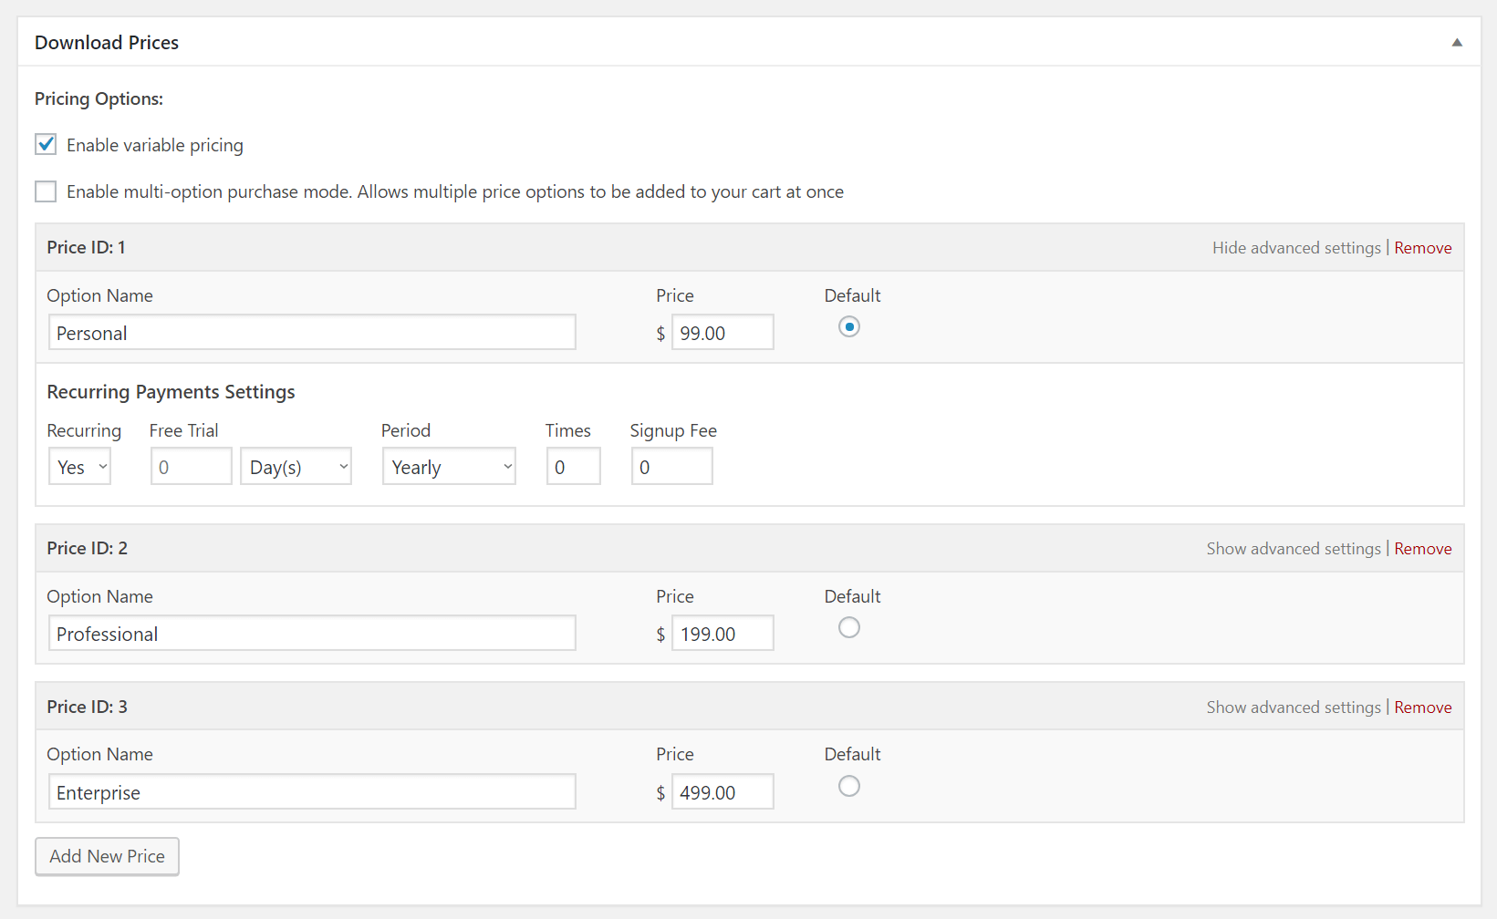This screenshot has height=919, width=1497.
Task: Show advanced settings for Price ID 3
Action: [1293, 707]
